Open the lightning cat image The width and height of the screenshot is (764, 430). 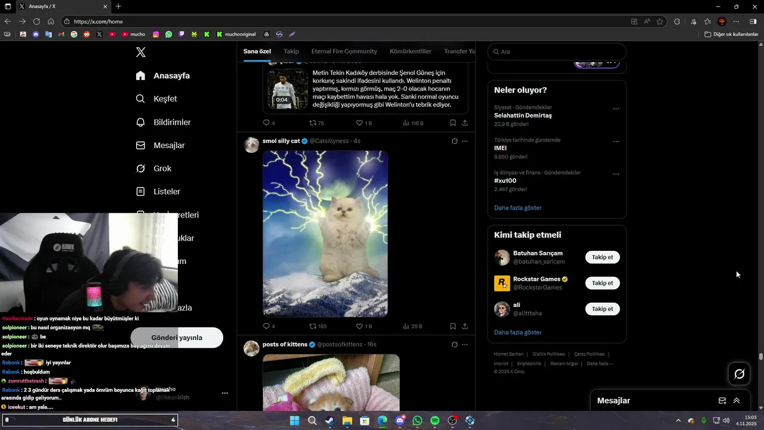[325, 234]
